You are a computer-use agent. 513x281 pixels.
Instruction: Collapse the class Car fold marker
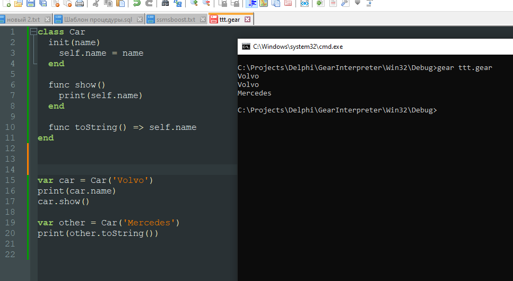[33, 32]
